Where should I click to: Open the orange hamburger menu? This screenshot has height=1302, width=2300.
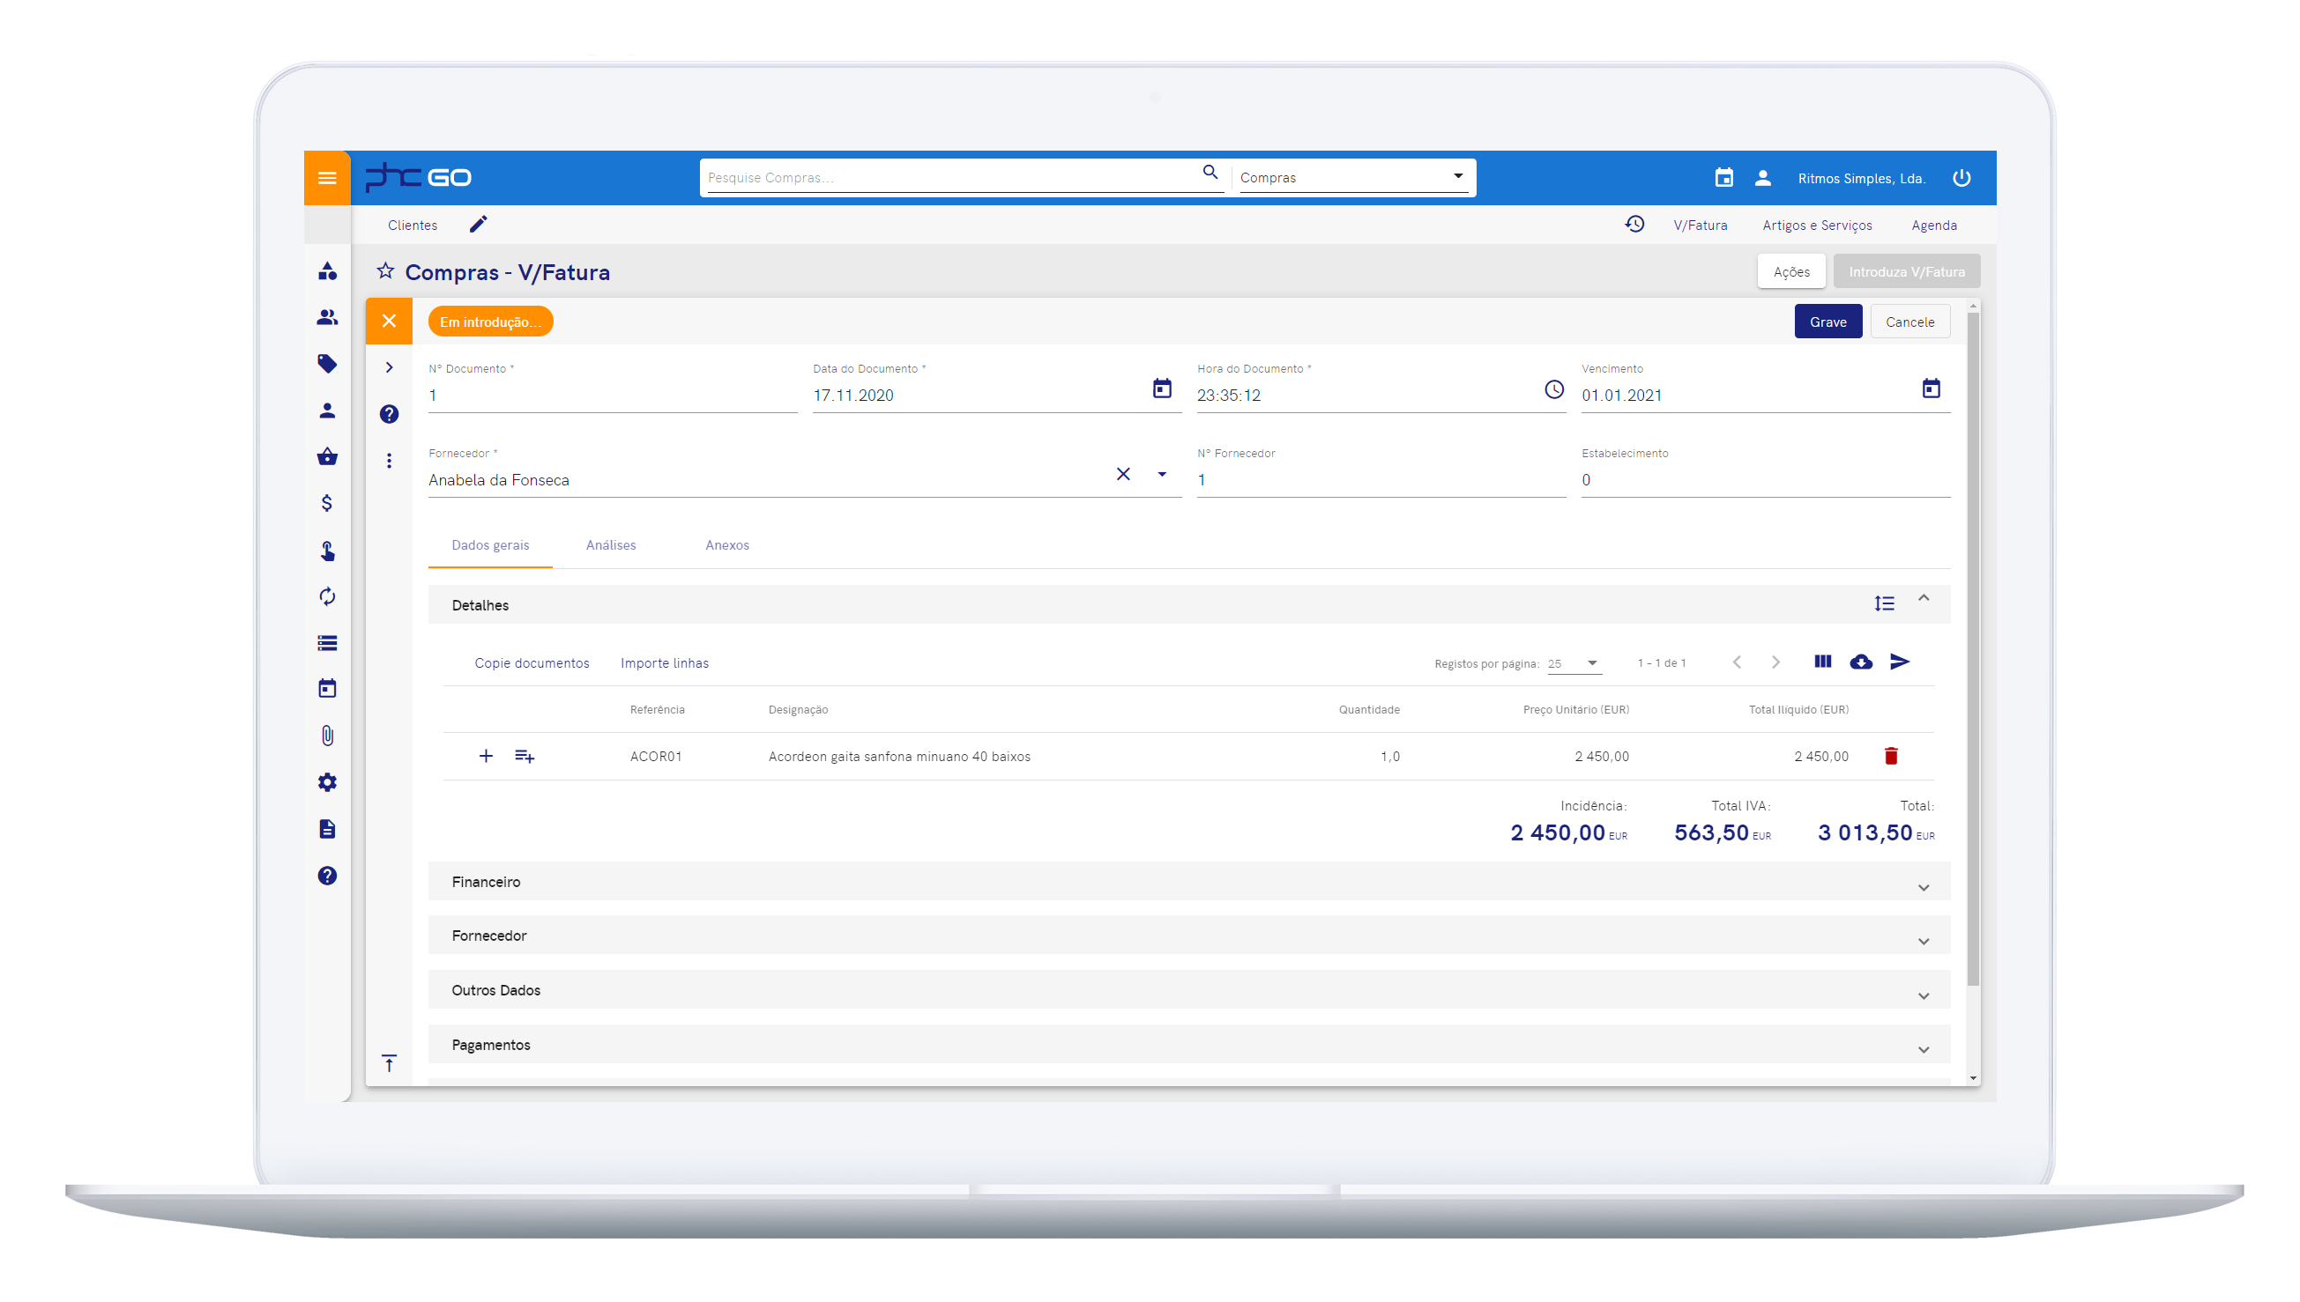326,178
